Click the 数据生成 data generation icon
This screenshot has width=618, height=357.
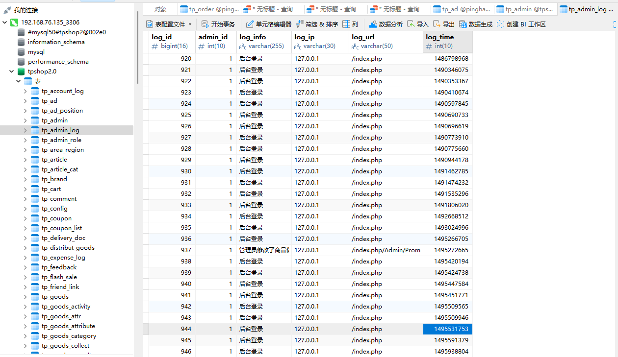click(463, 24)
